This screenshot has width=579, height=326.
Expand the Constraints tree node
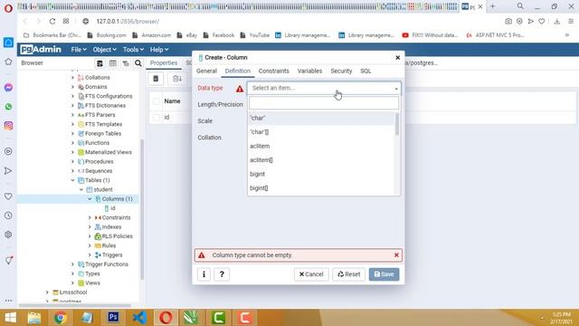click(90, 217)
